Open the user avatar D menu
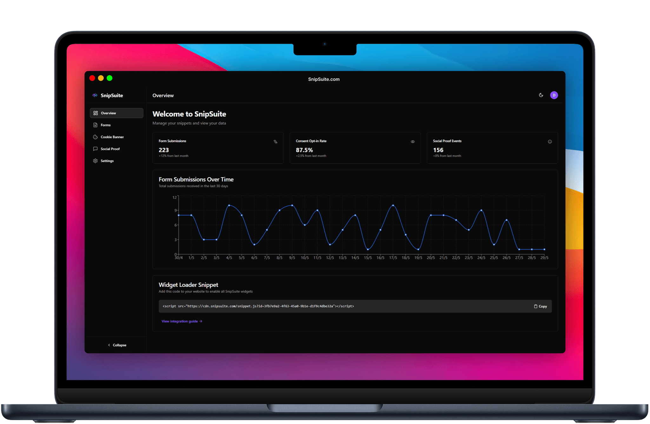The height and width of the screenshot is (424, 650). (x=554, y=95)
